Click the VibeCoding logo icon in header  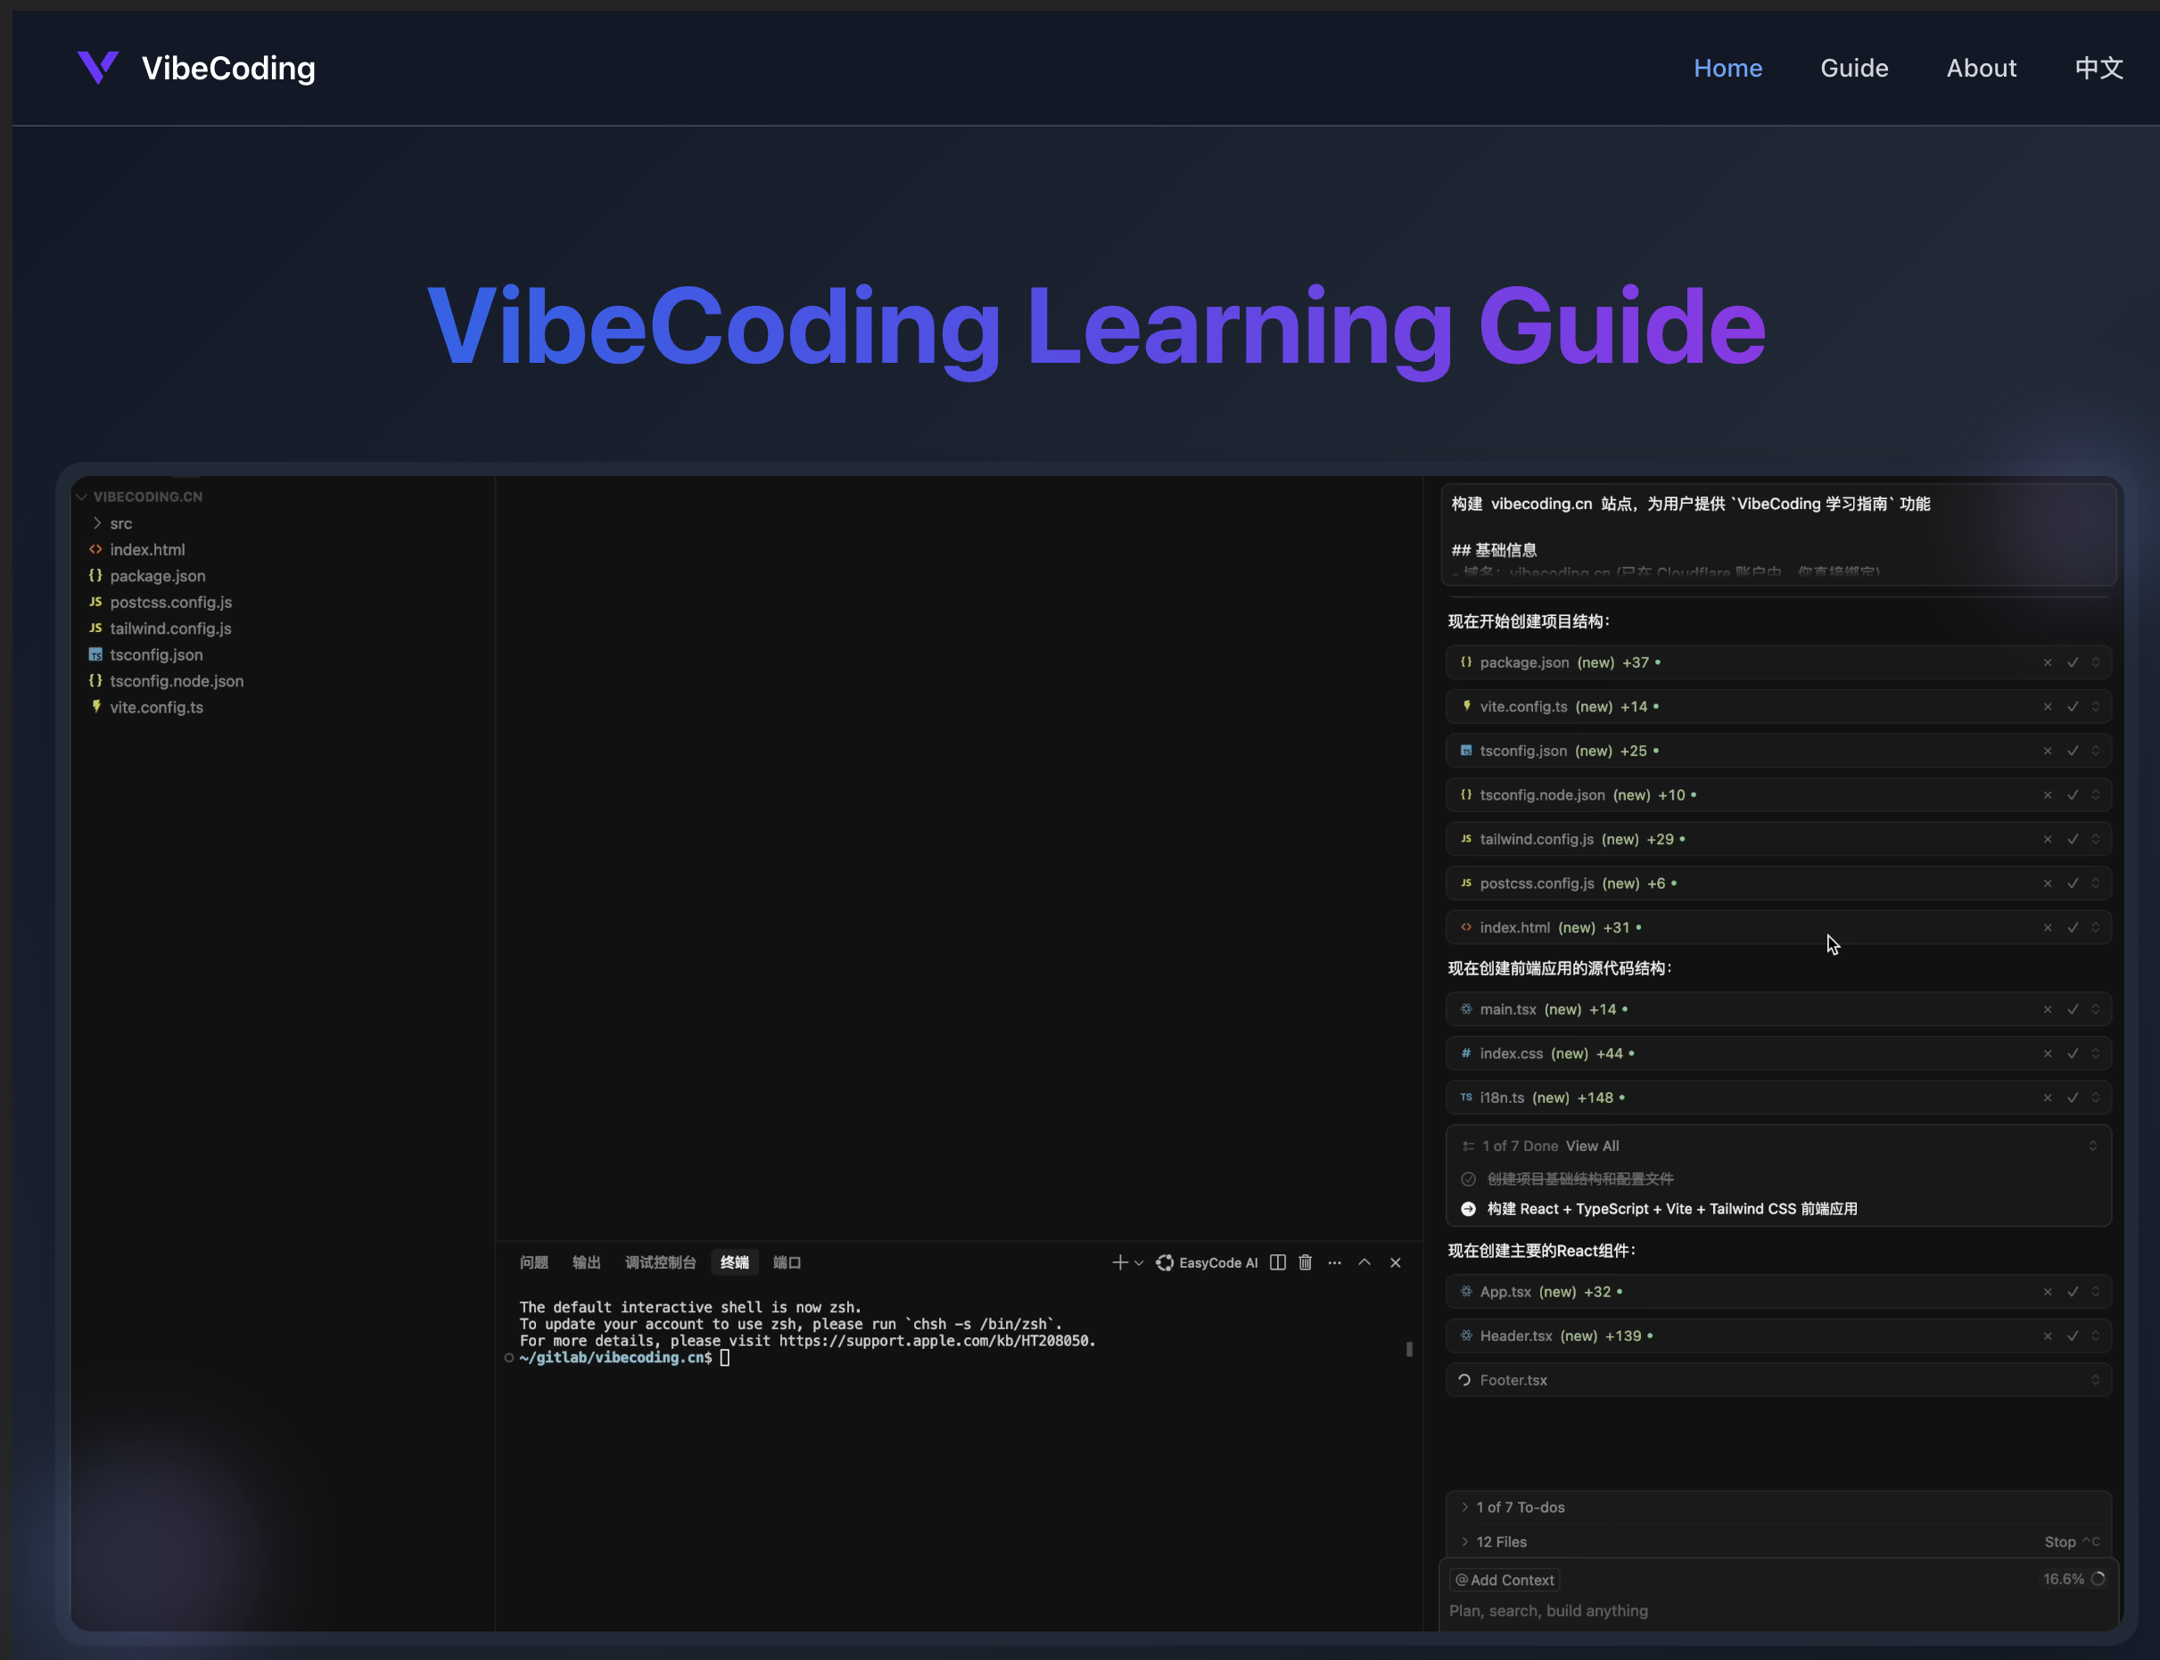98,67
